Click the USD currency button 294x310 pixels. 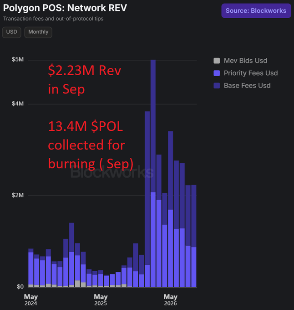click(12, 32)
